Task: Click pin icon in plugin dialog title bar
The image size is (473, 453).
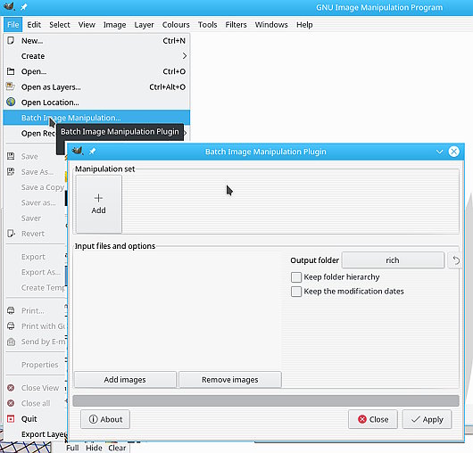Action: click(x=92, y=152)
